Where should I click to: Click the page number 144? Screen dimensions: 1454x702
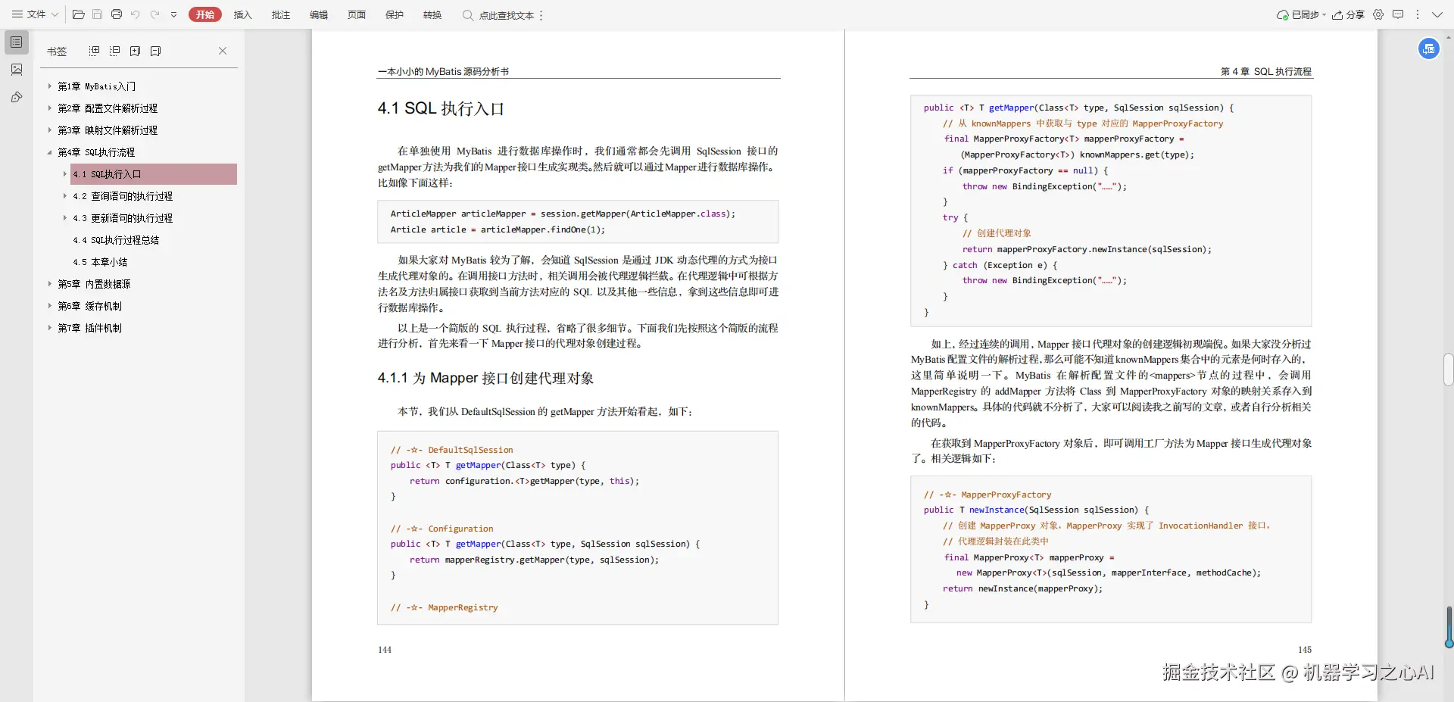tap(385, 650)
